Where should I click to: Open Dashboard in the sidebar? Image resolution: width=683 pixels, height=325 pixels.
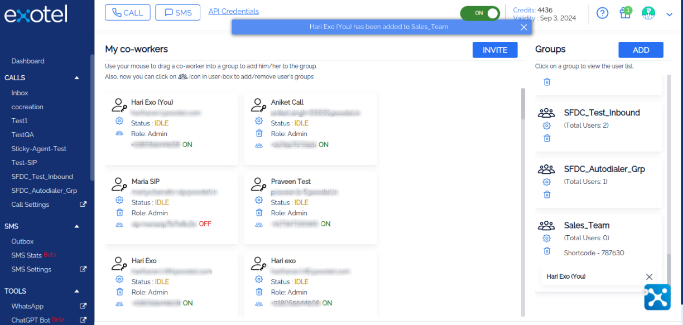28,61
